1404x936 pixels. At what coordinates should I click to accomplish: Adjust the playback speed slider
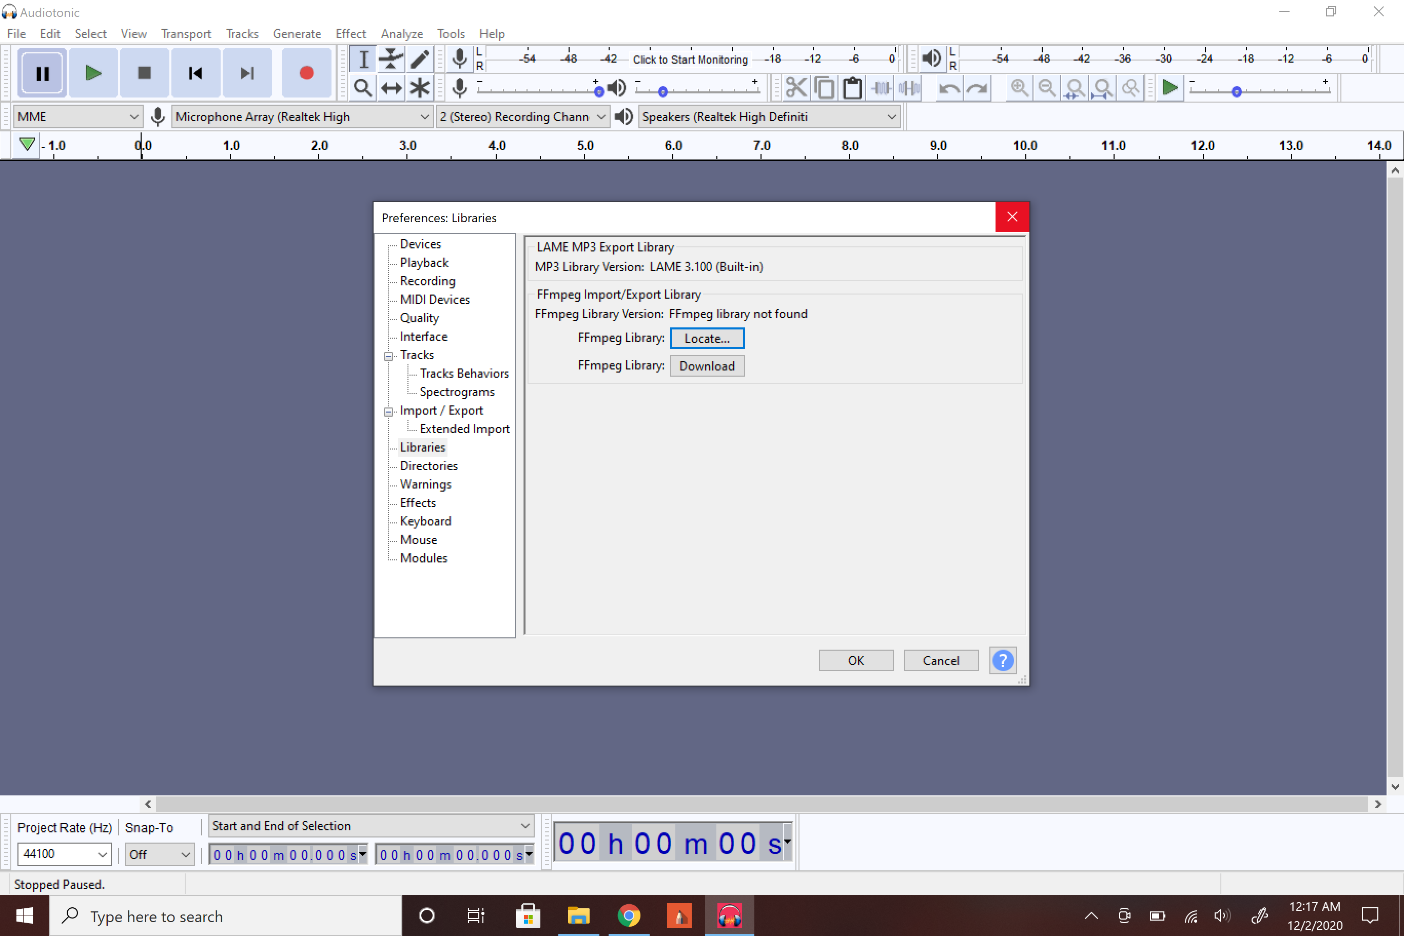[1236, 92]
